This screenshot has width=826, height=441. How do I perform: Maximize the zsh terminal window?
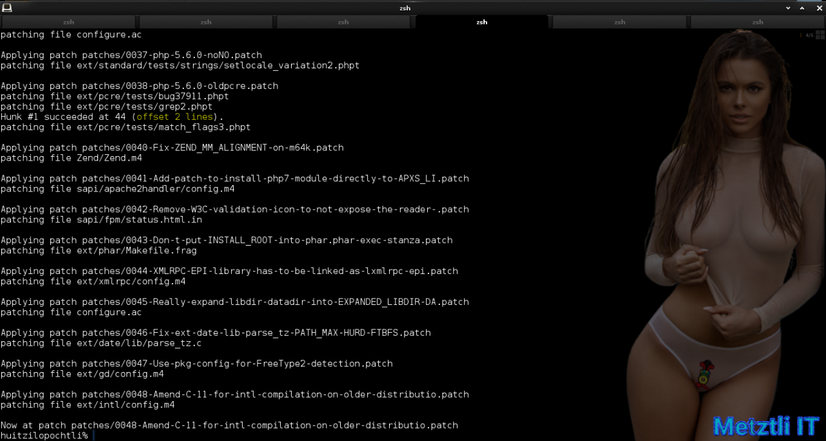point(803,8)
